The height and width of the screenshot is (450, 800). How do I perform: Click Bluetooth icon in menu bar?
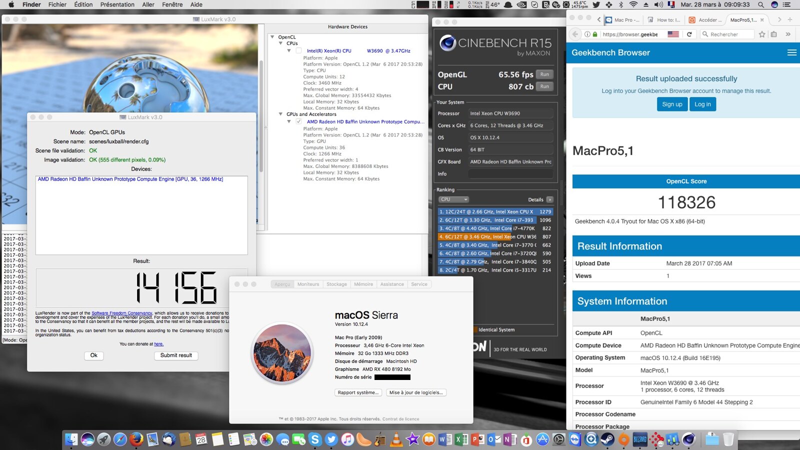(x=621, y=4)
